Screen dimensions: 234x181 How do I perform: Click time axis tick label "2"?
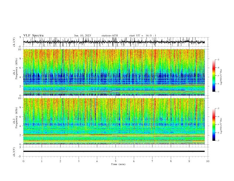pyautogui.click(x=60, y=161)
